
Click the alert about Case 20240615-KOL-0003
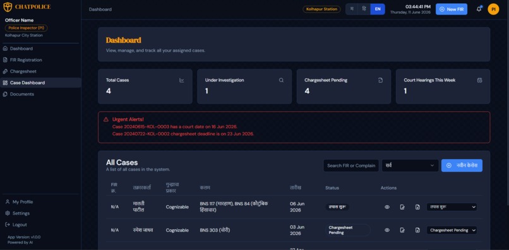click(175, 127)
